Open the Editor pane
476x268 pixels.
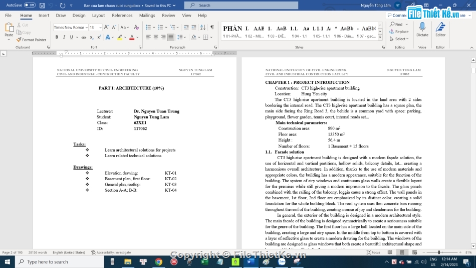(x=440, y=30)
